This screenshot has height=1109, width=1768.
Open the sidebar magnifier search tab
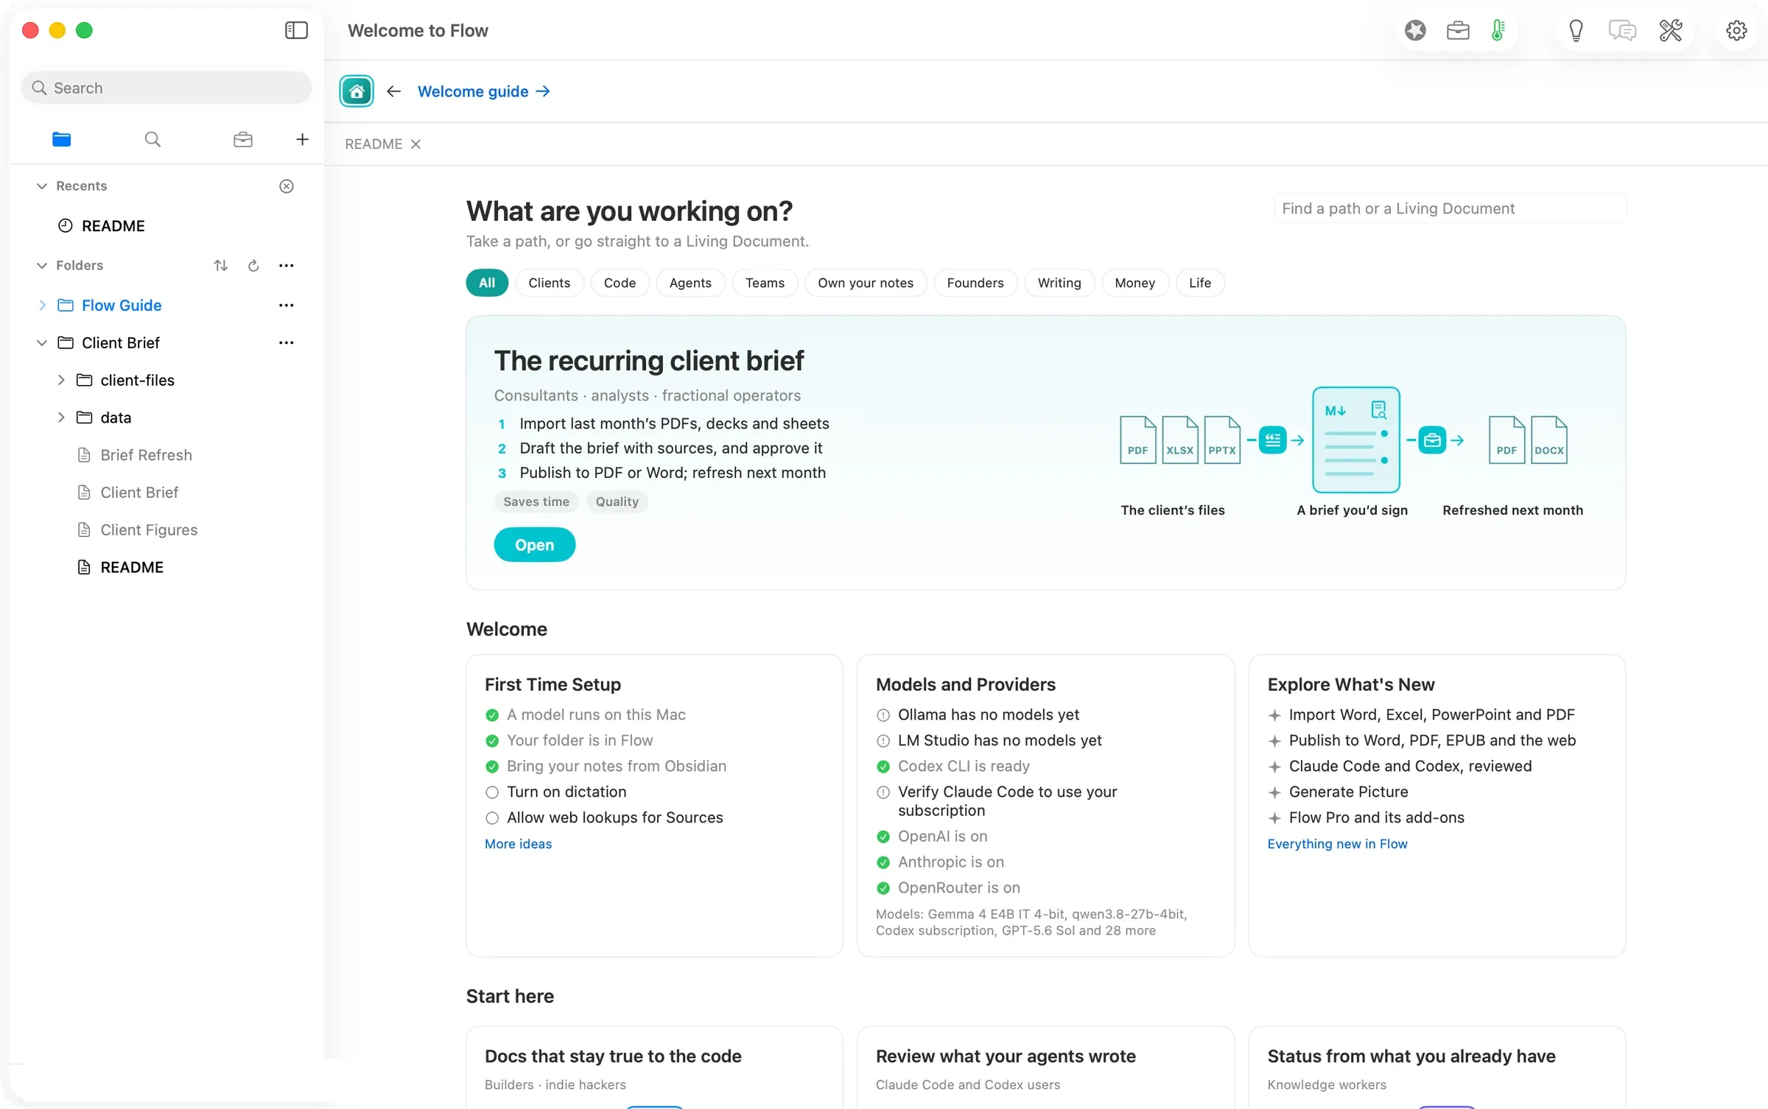[152, 139]
